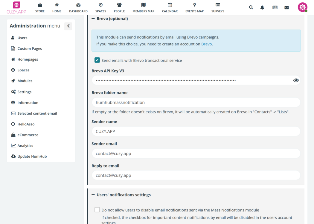This screenshot has width=314, height=224.
Task: Open Modules in the administration menu
Action: (x=25, y=81)
